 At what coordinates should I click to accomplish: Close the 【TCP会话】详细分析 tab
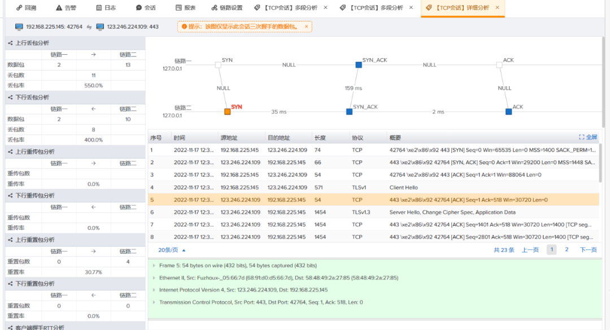pyautogui.click(x=497, y=7)
